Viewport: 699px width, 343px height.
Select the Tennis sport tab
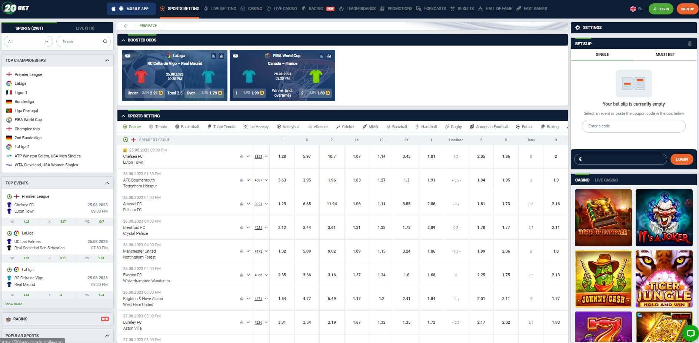(x=158, y=127)
